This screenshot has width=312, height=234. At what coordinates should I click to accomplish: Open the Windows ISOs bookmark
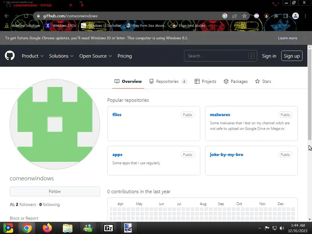click(x=61, y=26)
